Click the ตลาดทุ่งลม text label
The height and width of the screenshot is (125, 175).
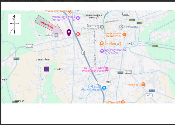134,85
